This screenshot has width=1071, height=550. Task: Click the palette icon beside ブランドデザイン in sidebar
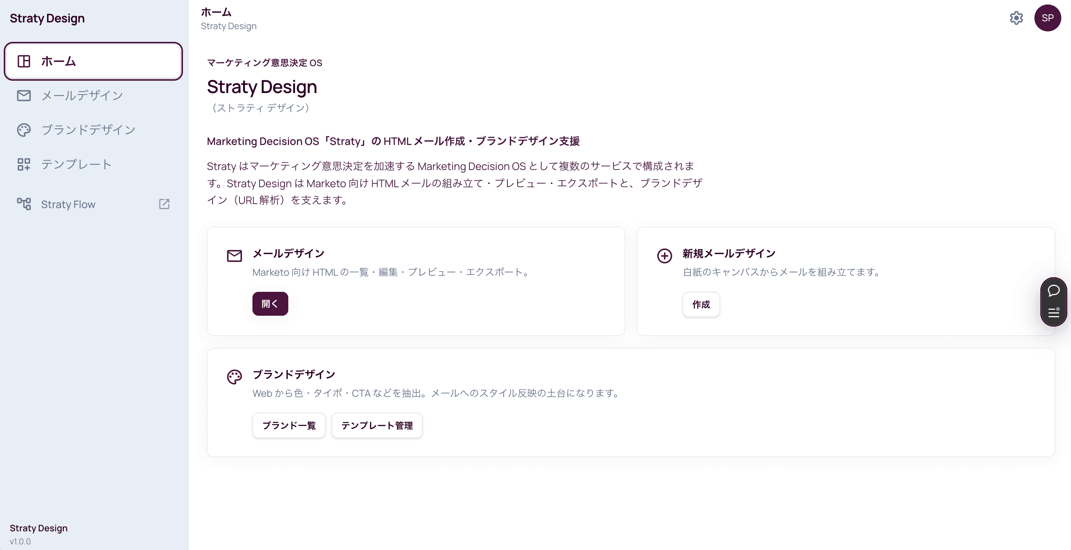[x=24, y=130]
